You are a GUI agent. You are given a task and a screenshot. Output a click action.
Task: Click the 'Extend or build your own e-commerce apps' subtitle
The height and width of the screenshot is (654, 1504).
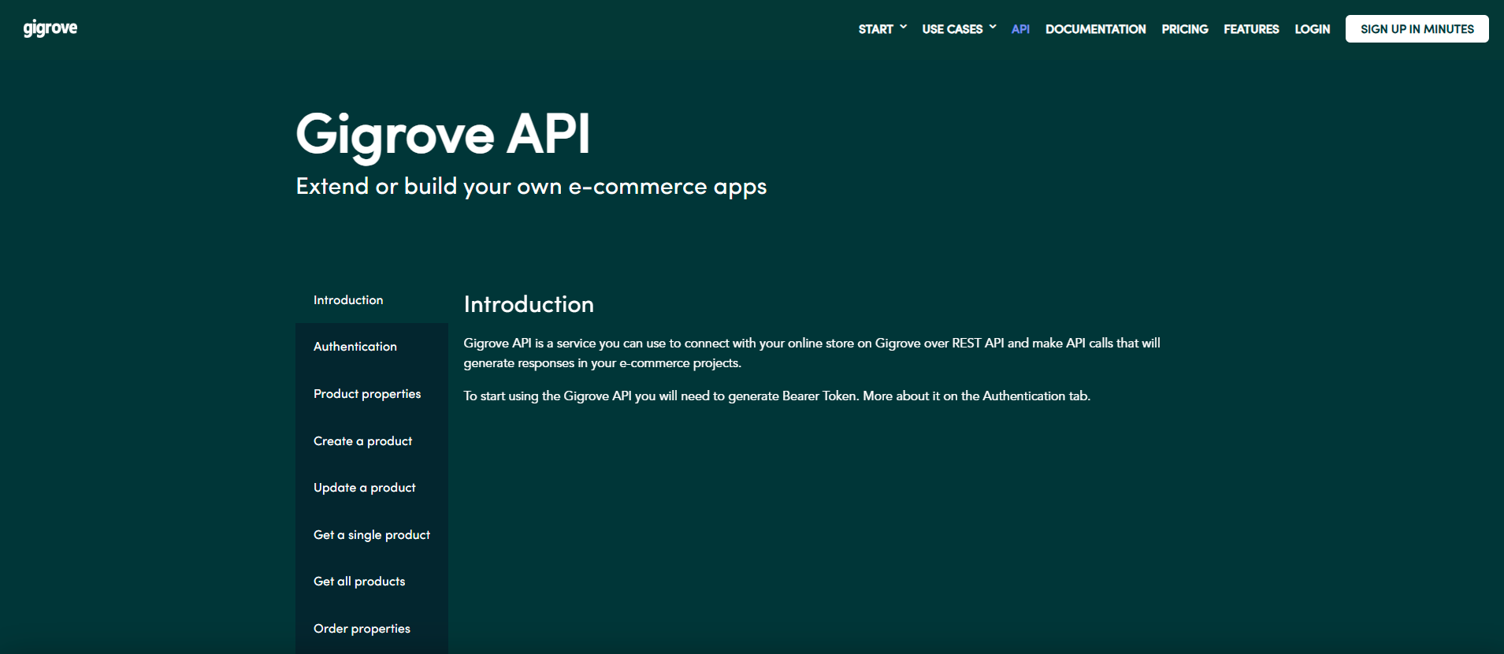pos(531,187)
